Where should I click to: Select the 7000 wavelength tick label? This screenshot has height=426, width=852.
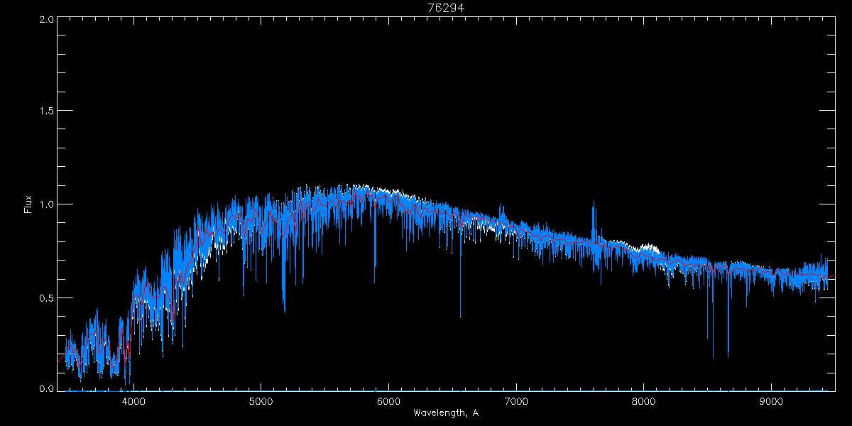coord(516,400)
